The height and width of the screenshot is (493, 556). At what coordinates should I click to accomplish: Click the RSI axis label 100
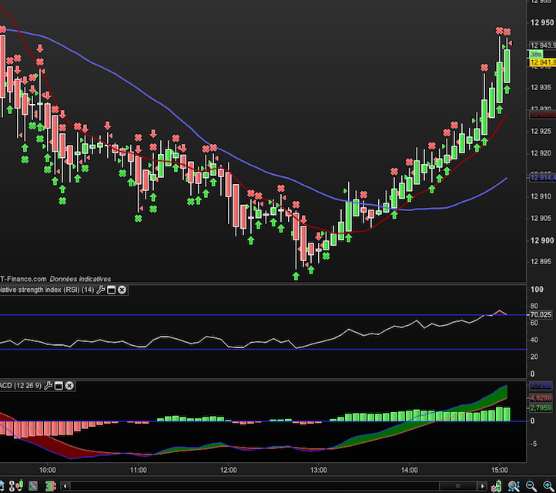[537, 290]
